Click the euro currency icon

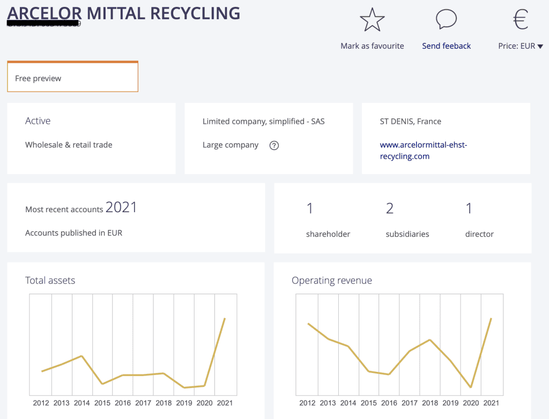coord(521,19)
